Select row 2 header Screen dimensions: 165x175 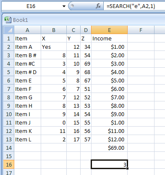pyautogui.click(x=9, y=47)
